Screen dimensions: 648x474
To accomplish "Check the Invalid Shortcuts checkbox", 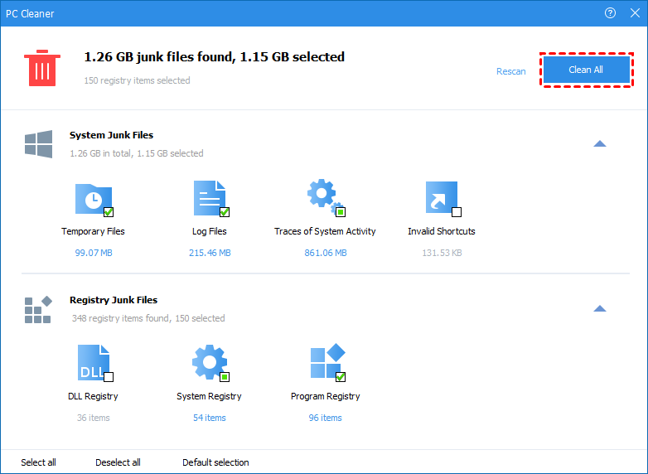I will pyautogui.click(x=457, y=212).
